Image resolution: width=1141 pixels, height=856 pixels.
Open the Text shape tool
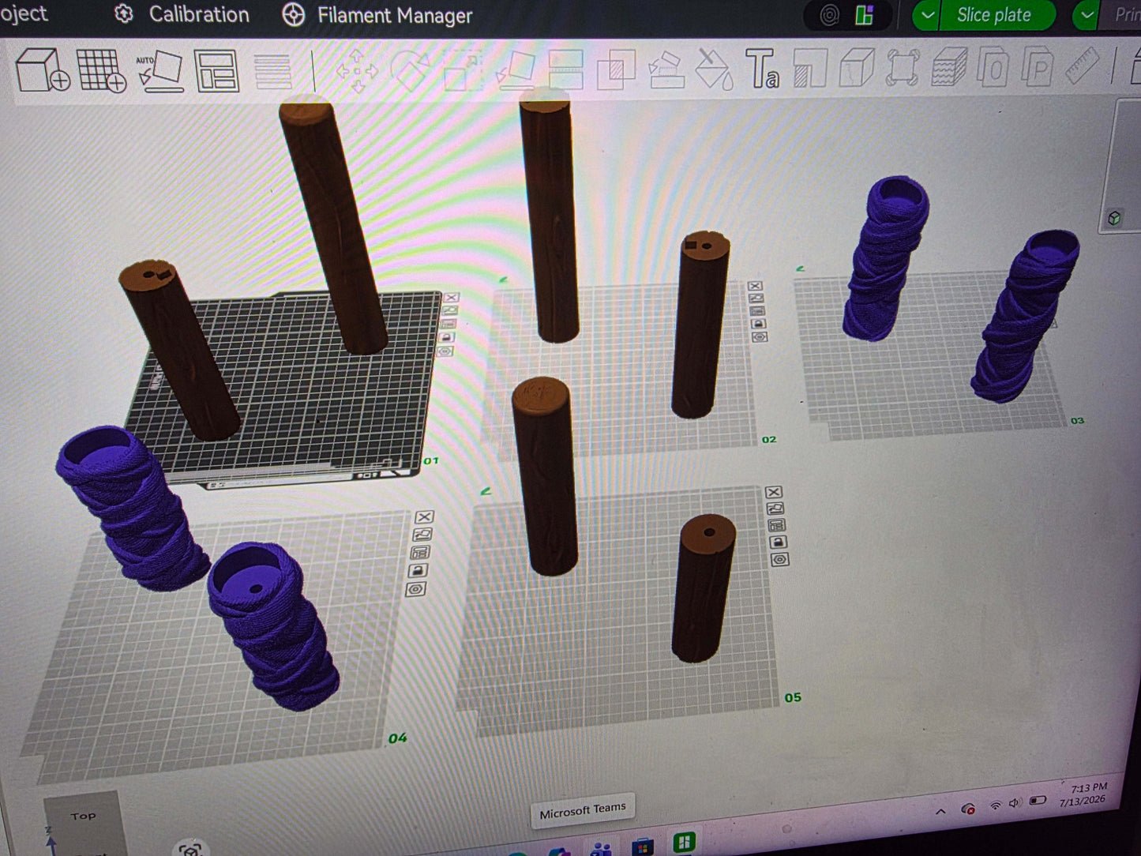coord(761,69)
